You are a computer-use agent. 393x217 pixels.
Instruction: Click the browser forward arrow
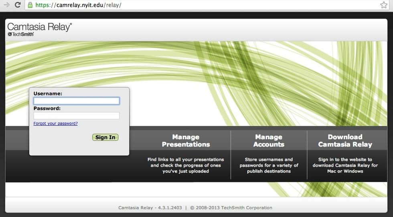(6, 5)
